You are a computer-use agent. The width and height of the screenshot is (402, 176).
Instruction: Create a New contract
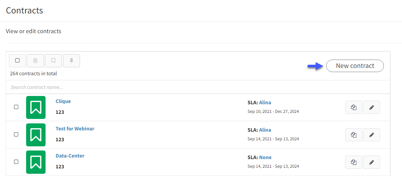coord(355,66)
